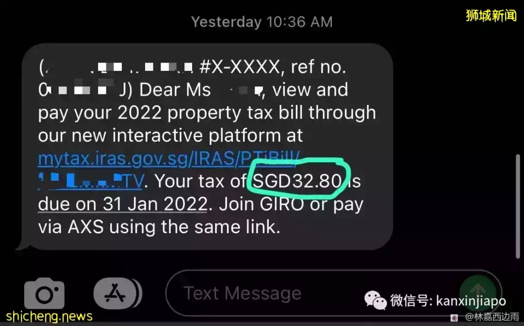The height and width of the screenshot is (326, 524).
Task: Tap the link portion ending in TV
Action: (91, 181)
